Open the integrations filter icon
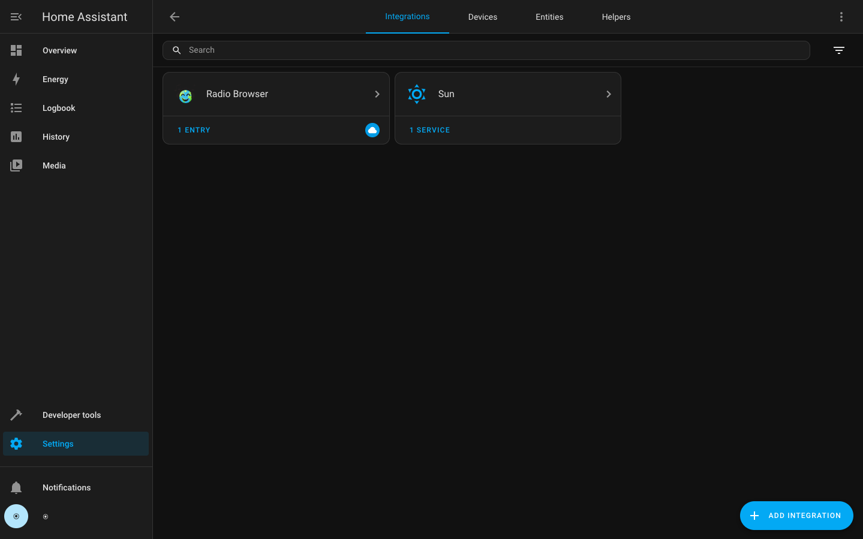This screenshot has width=863, height=539. pyautogui.click(x=838, y=50)
